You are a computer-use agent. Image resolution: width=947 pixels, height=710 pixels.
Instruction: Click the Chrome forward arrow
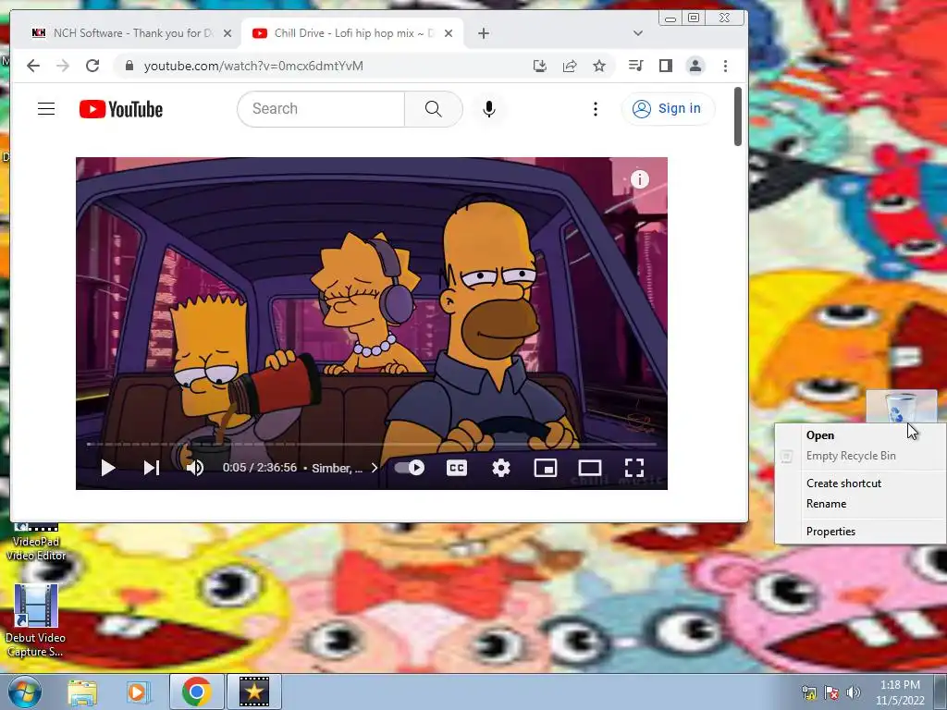pyautogui.click(x=63, y=66)
